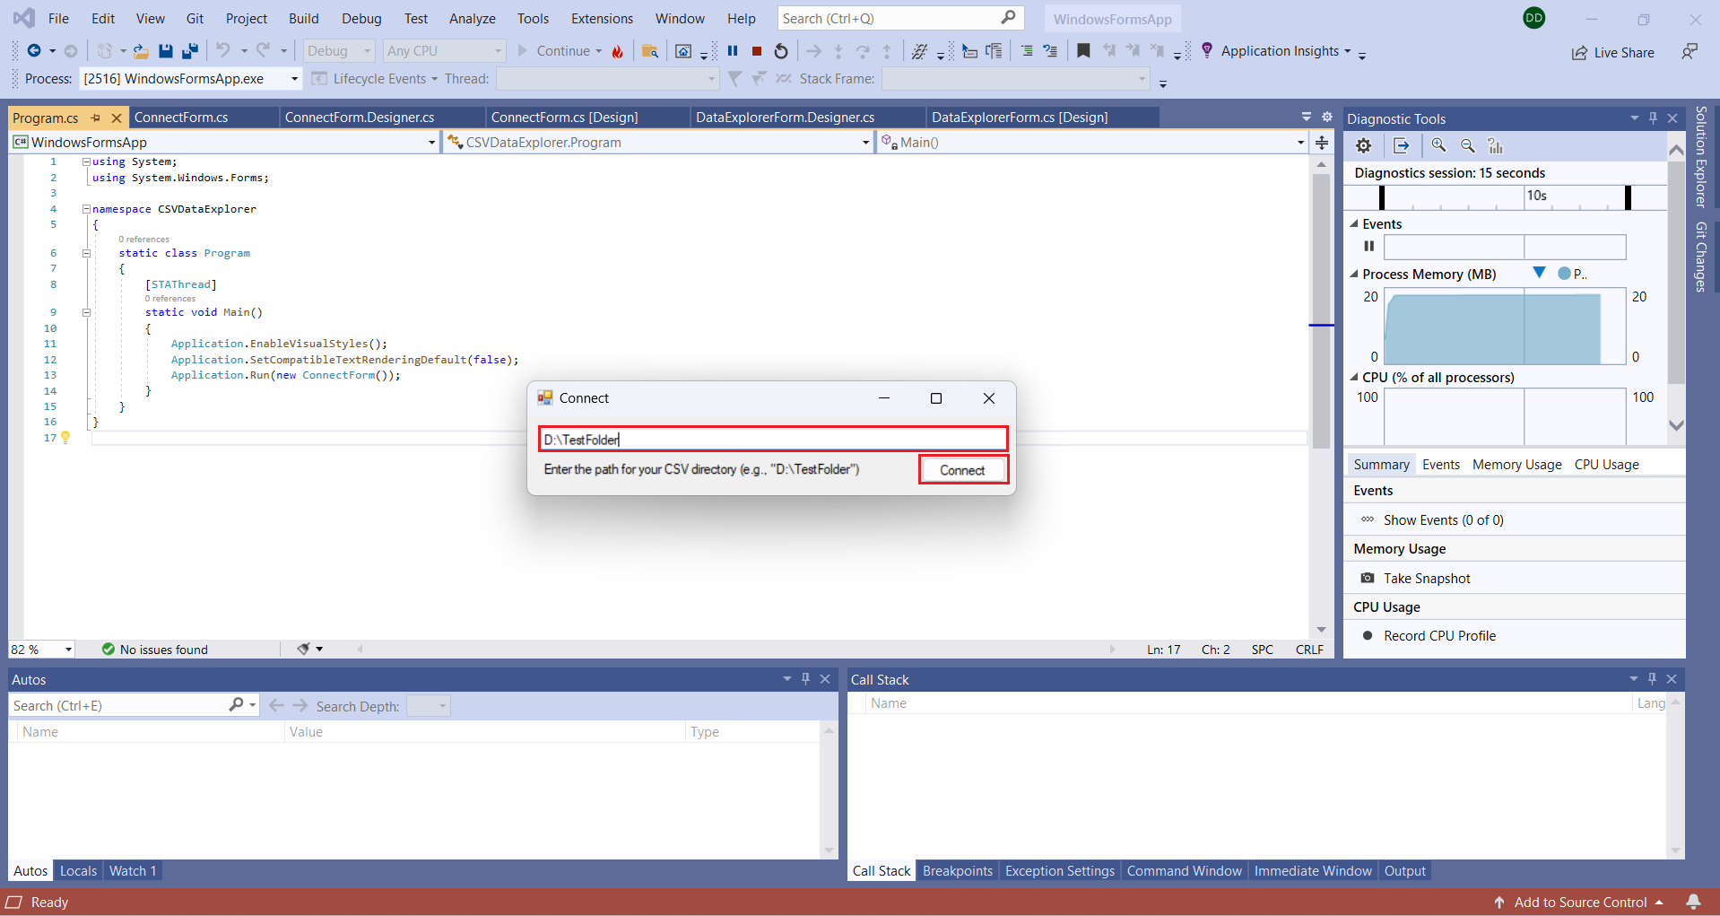Screen dimensions: 1720x916
Task: Toggle pin on the Program.cs tab
Action: [96, 118]
